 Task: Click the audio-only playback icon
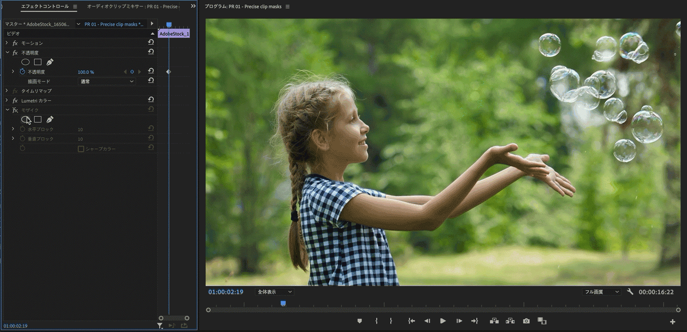pyautogui.click(x=172, y=326)
